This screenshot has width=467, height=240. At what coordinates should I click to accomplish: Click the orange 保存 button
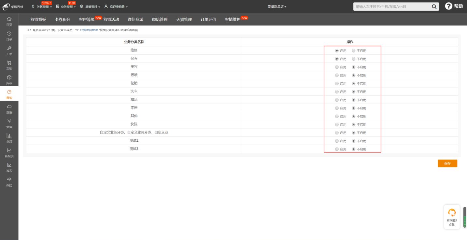click(x=447, y=163)
